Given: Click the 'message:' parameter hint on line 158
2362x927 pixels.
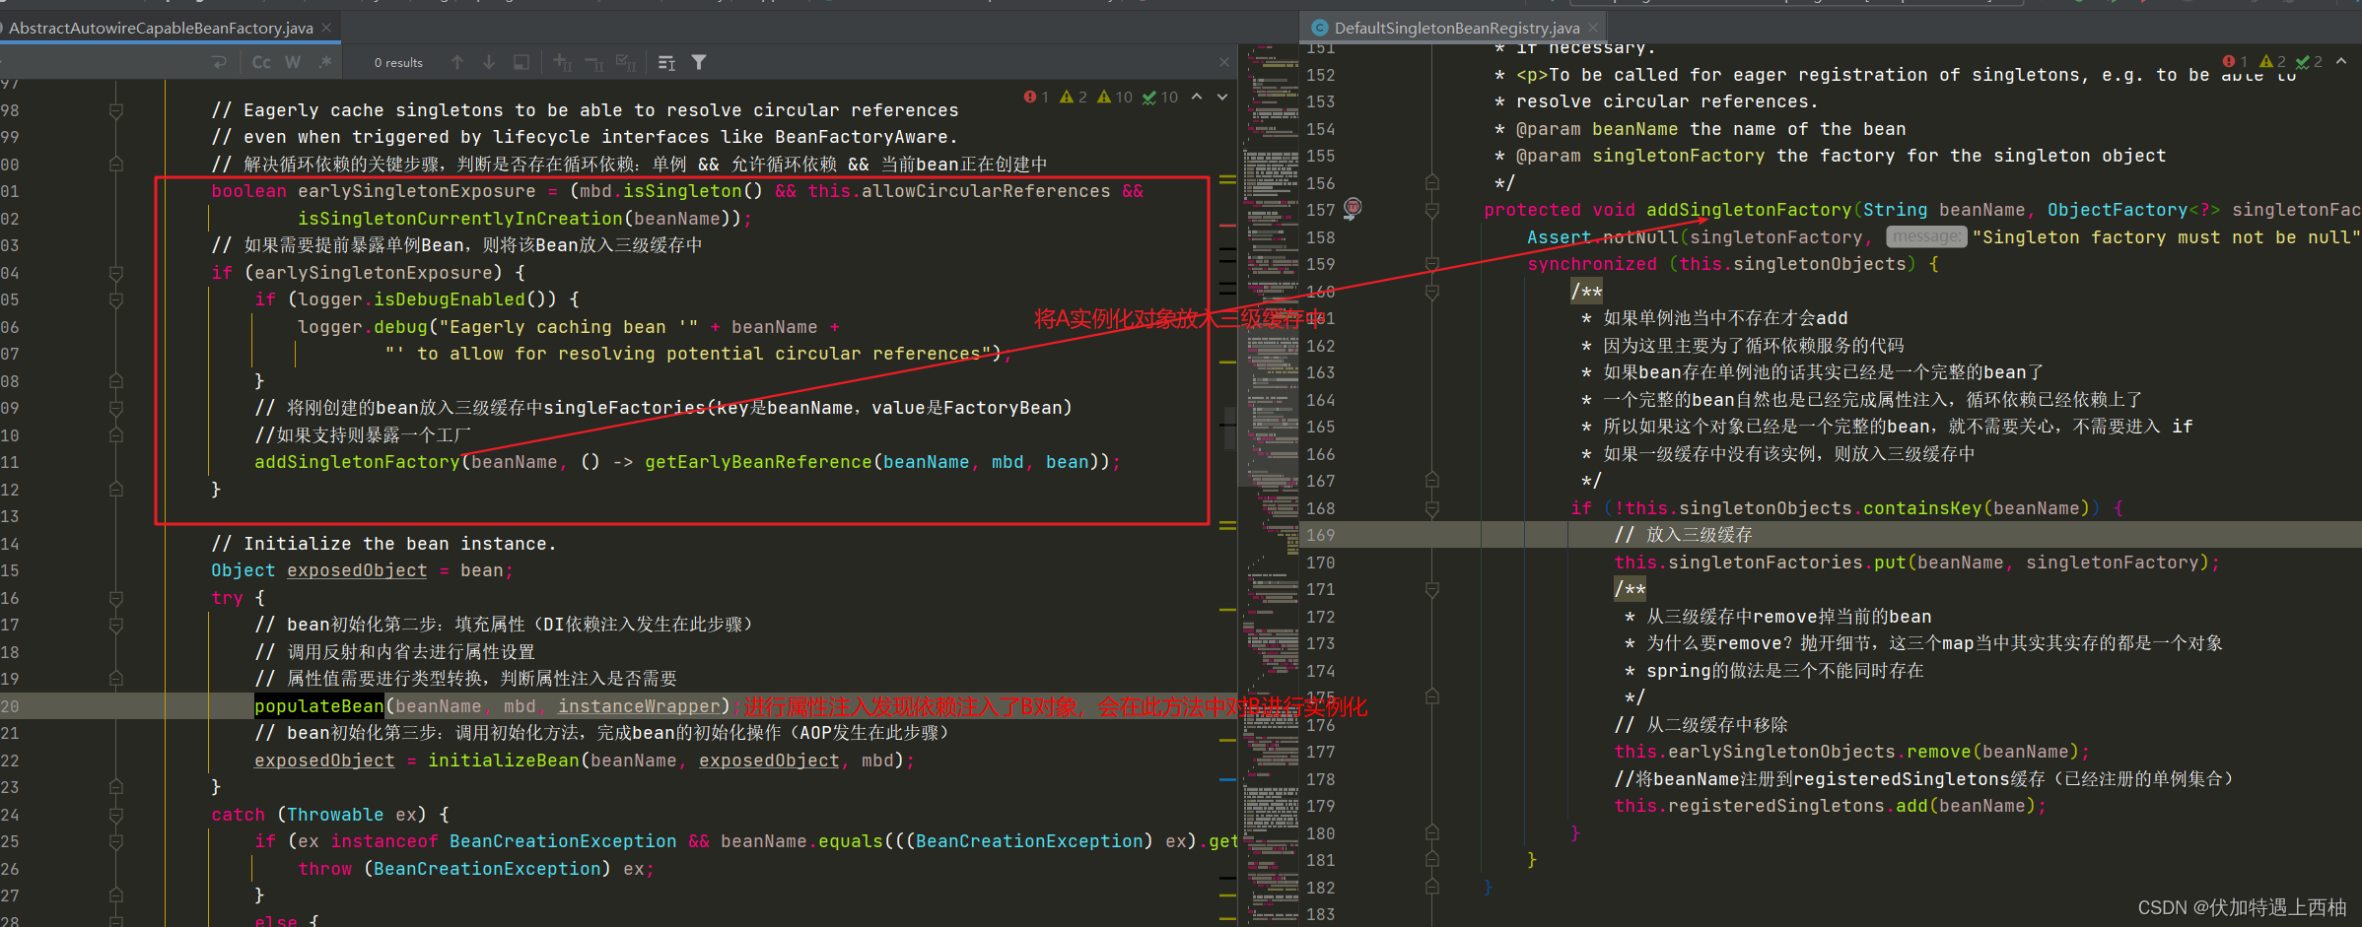Looking at the screenshot, I should pos(1926,236).
